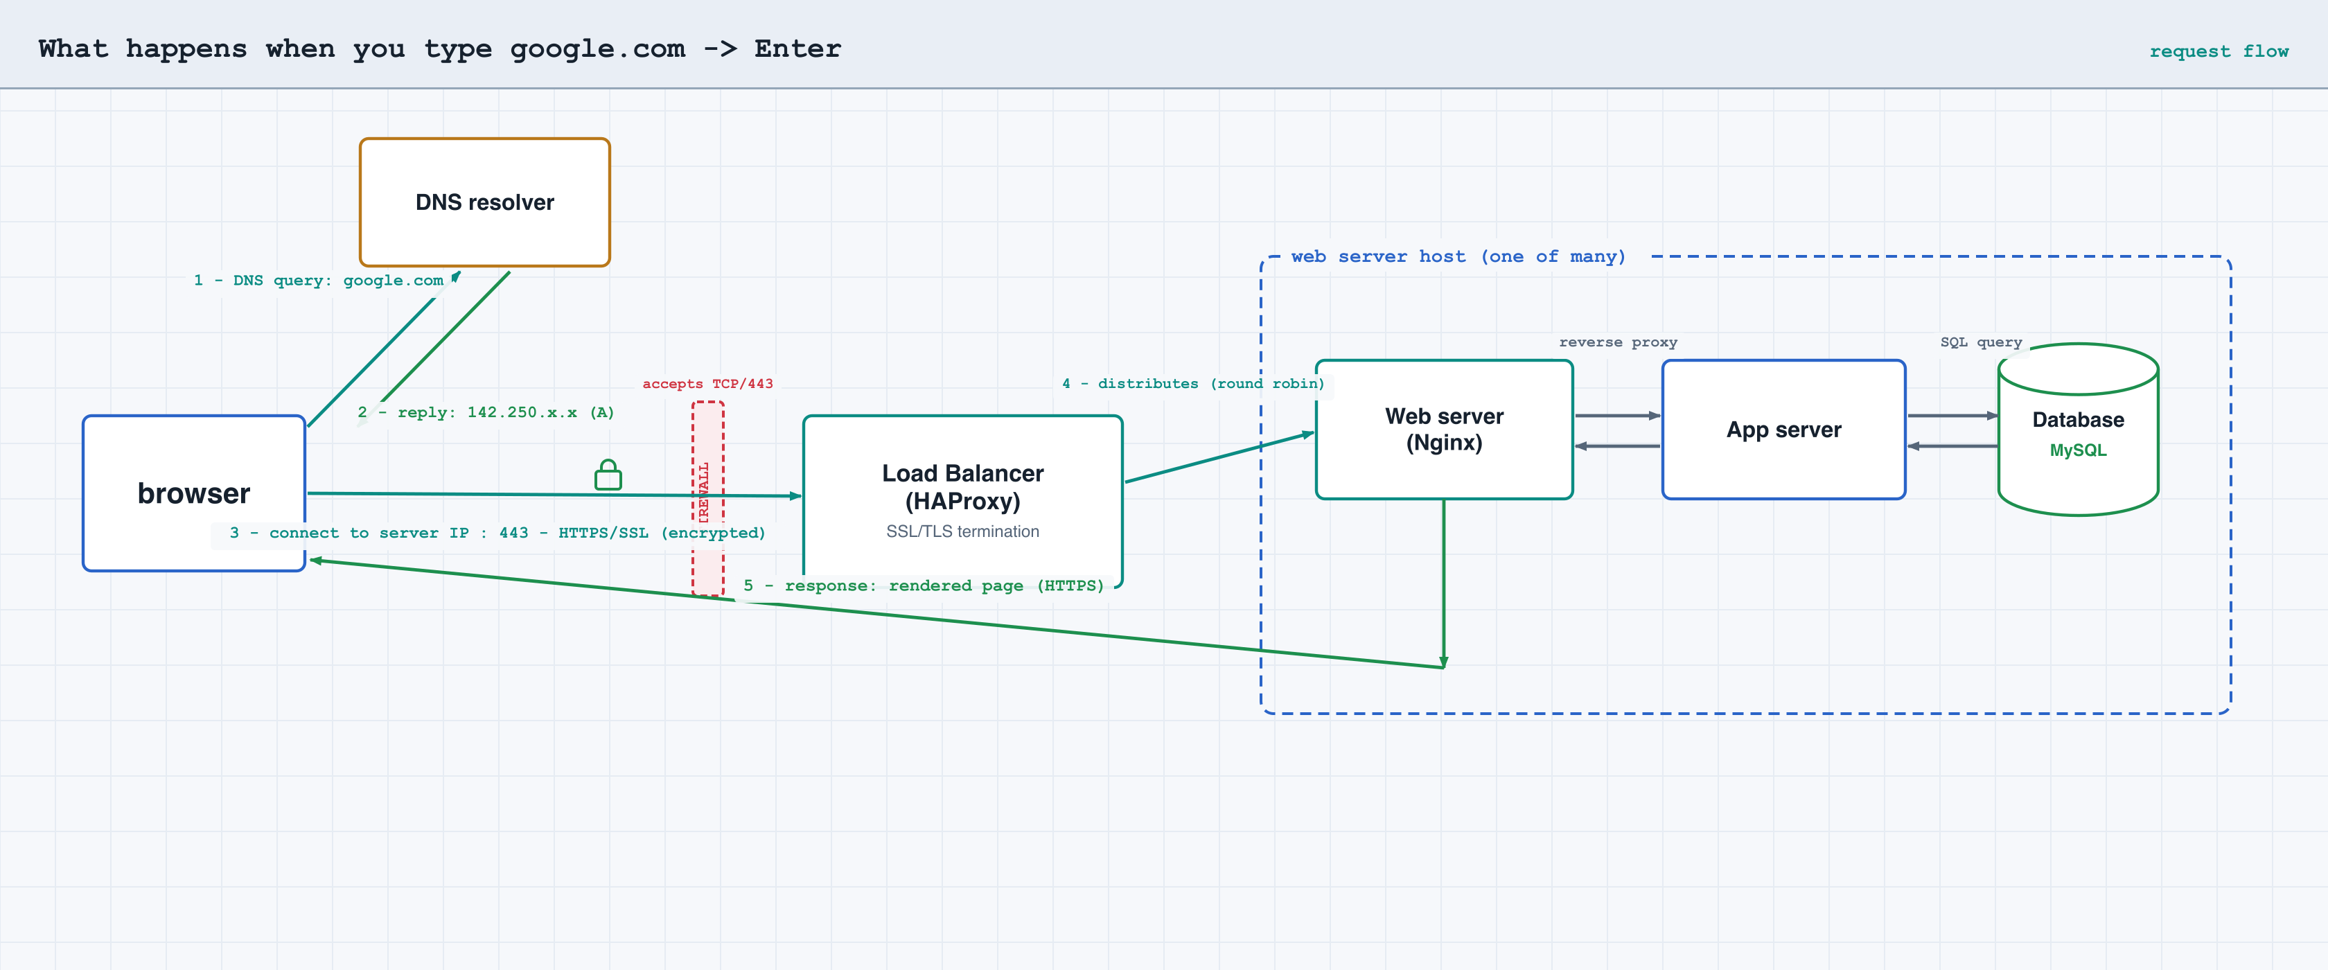This screenshot has width=2328, height=970.
Task: Select the Web server (Nginx) node
Action: 1444,430
